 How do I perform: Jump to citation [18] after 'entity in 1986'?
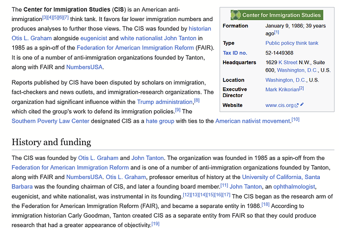coord(265,204)
